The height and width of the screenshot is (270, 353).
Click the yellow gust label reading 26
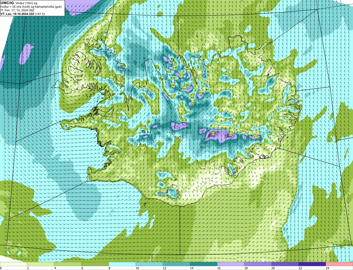[x=193, y=103]
